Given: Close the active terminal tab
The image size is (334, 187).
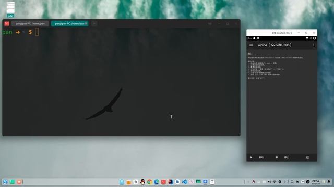Looking at the screenshot, I should pos(86,23).
